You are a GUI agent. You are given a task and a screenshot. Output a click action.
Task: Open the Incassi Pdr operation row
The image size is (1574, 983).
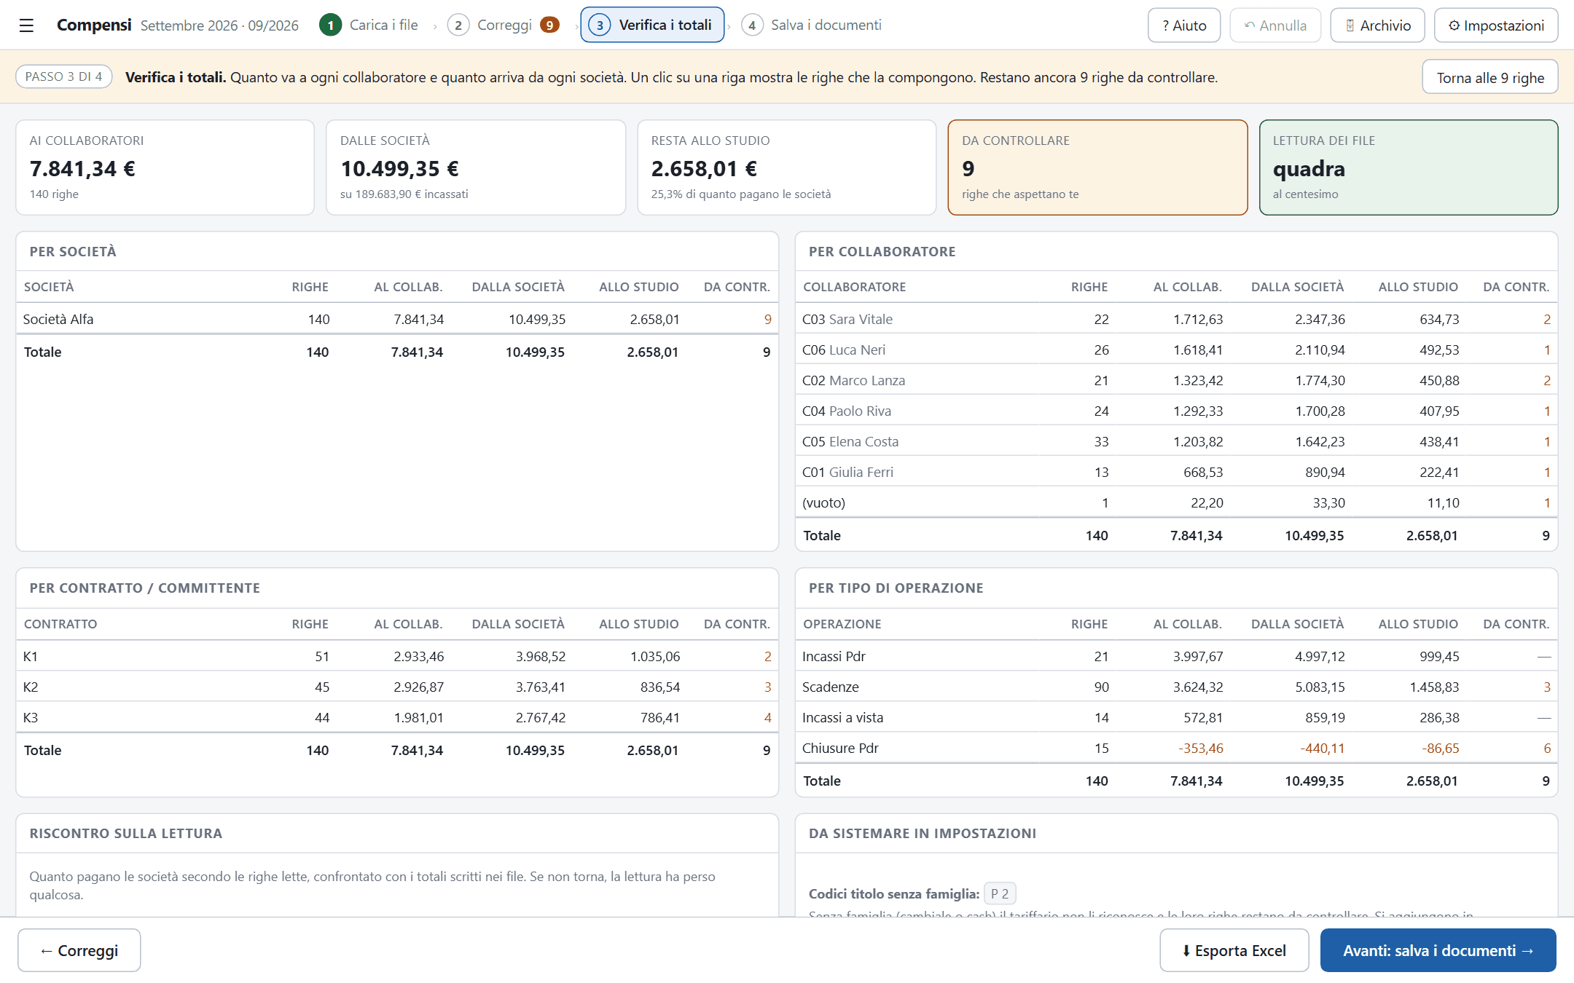1176,656
